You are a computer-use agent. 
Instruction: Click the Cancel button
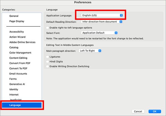tap(138, 111)
